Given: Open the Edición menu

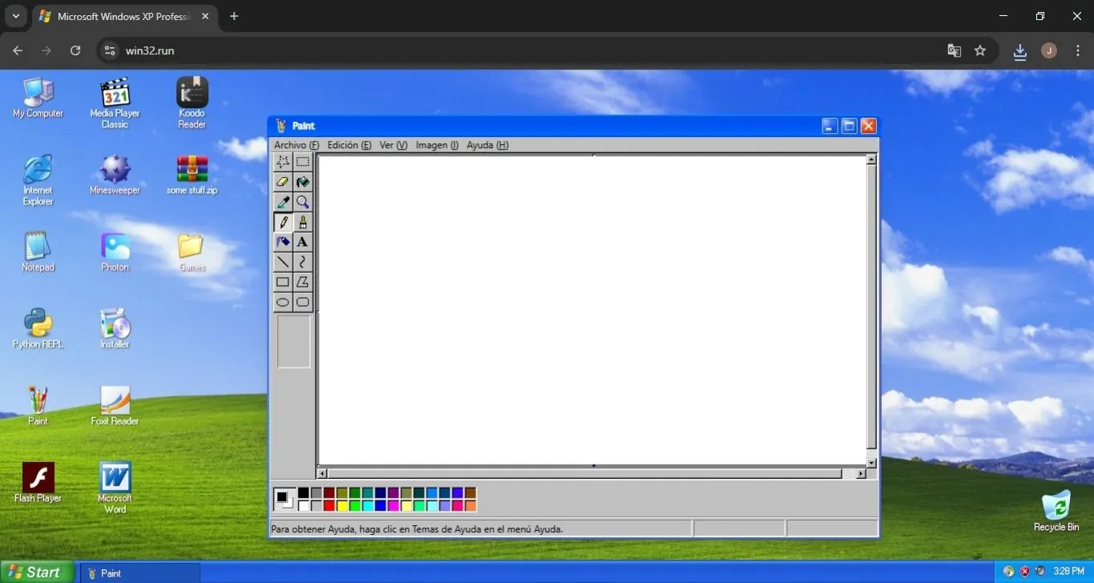Looking at the screenshot, I should pyautogui.click(x=349, y=145).
